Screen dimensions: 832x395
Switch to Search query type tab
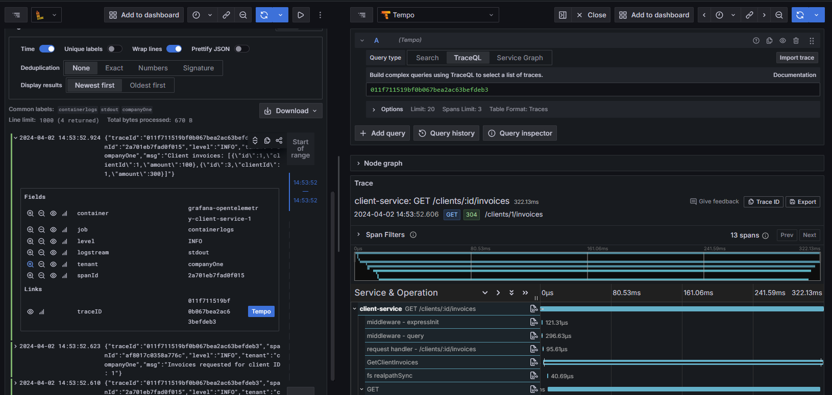[x=427, y=58]
